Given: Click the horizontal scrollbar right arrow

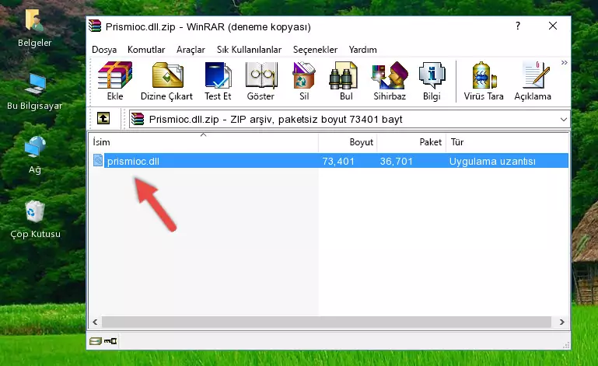Looking at the screenshot, I should [x=561, y=322].
